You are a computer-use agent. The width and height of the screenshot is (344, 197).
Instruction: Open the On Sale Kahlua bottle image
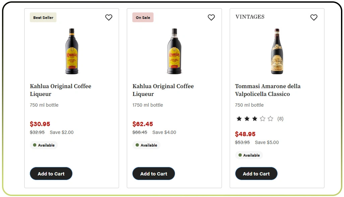coord(174,51)
